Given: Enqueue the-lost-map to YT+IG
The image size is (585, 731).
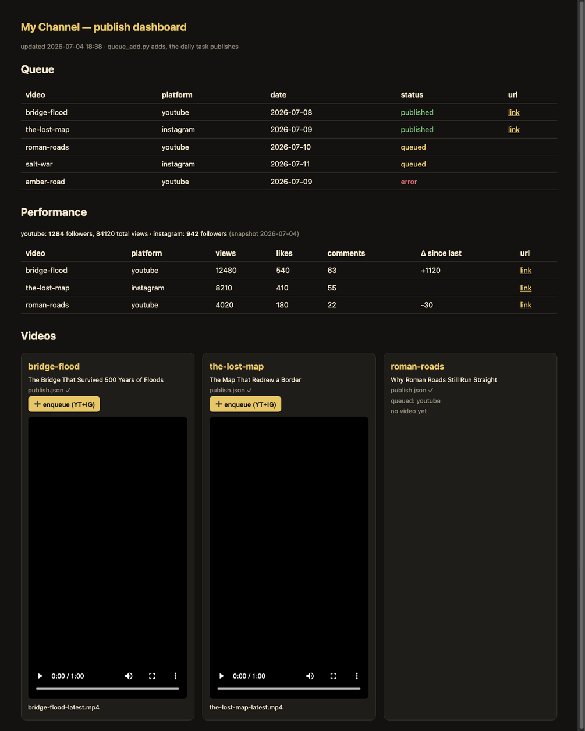Looking at the screenshot, I should pyautogui.click(x=245, y=404).
